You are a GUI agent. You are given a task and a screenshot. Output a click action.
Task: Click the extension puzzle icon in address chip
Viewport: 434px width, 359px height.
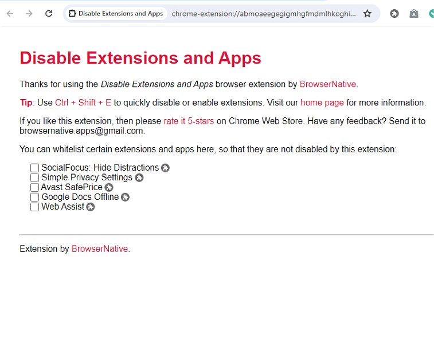click(x=72, y=13)
